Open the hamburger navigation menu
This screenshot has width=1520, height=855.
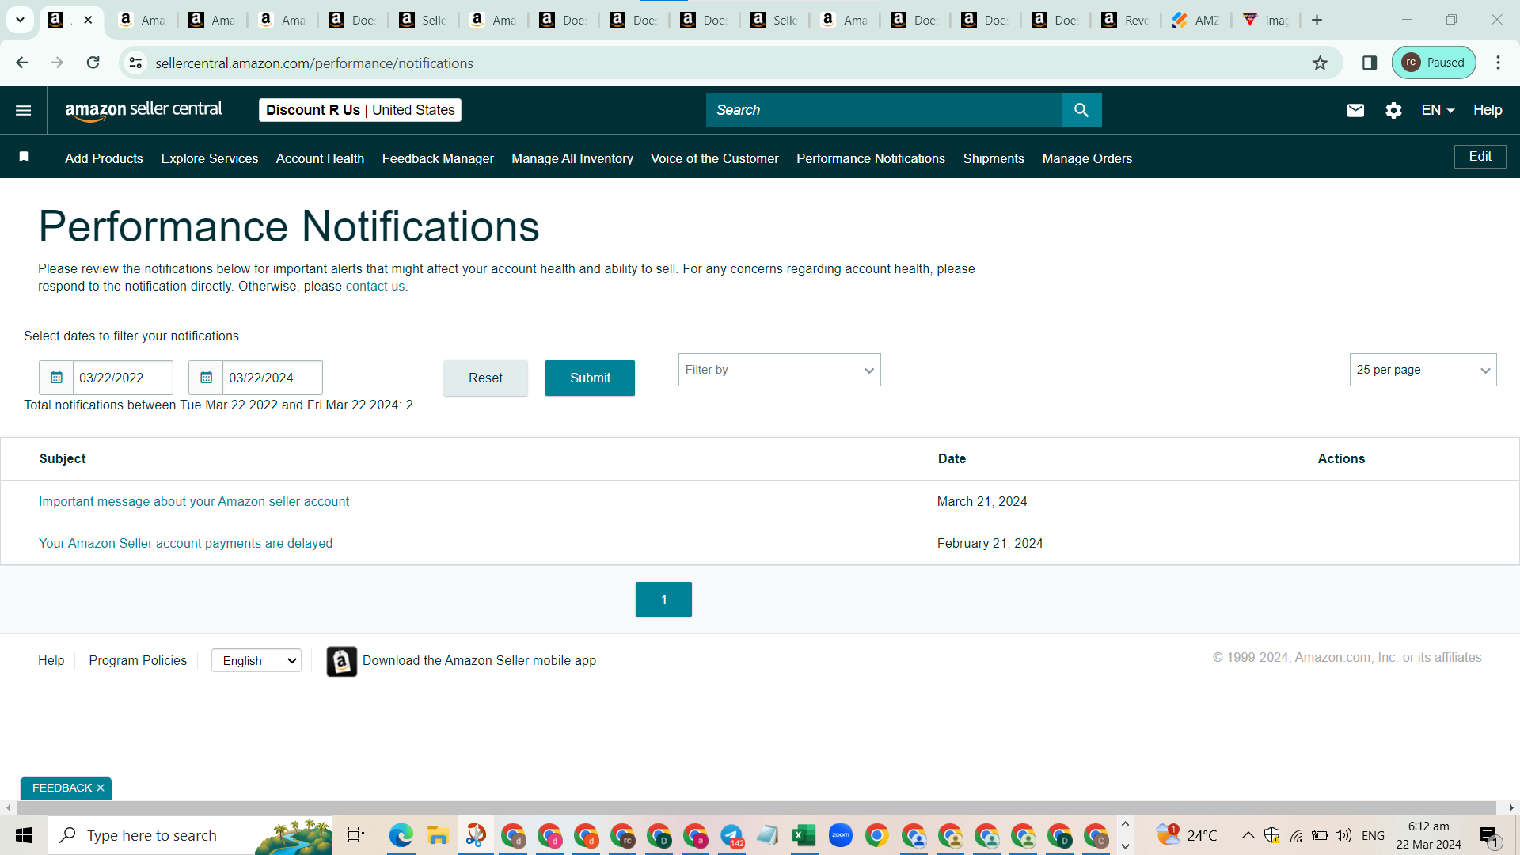(x=24, y=110)
